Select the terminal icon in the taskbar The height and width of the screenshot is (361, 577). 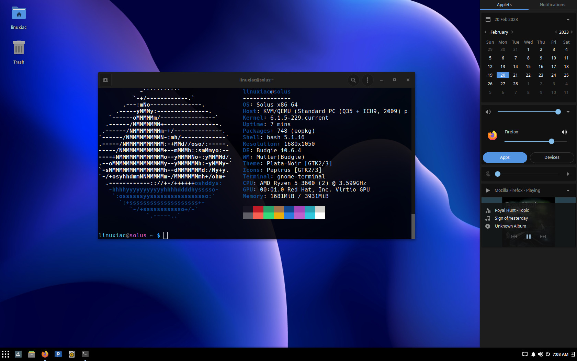pos(85,354)
